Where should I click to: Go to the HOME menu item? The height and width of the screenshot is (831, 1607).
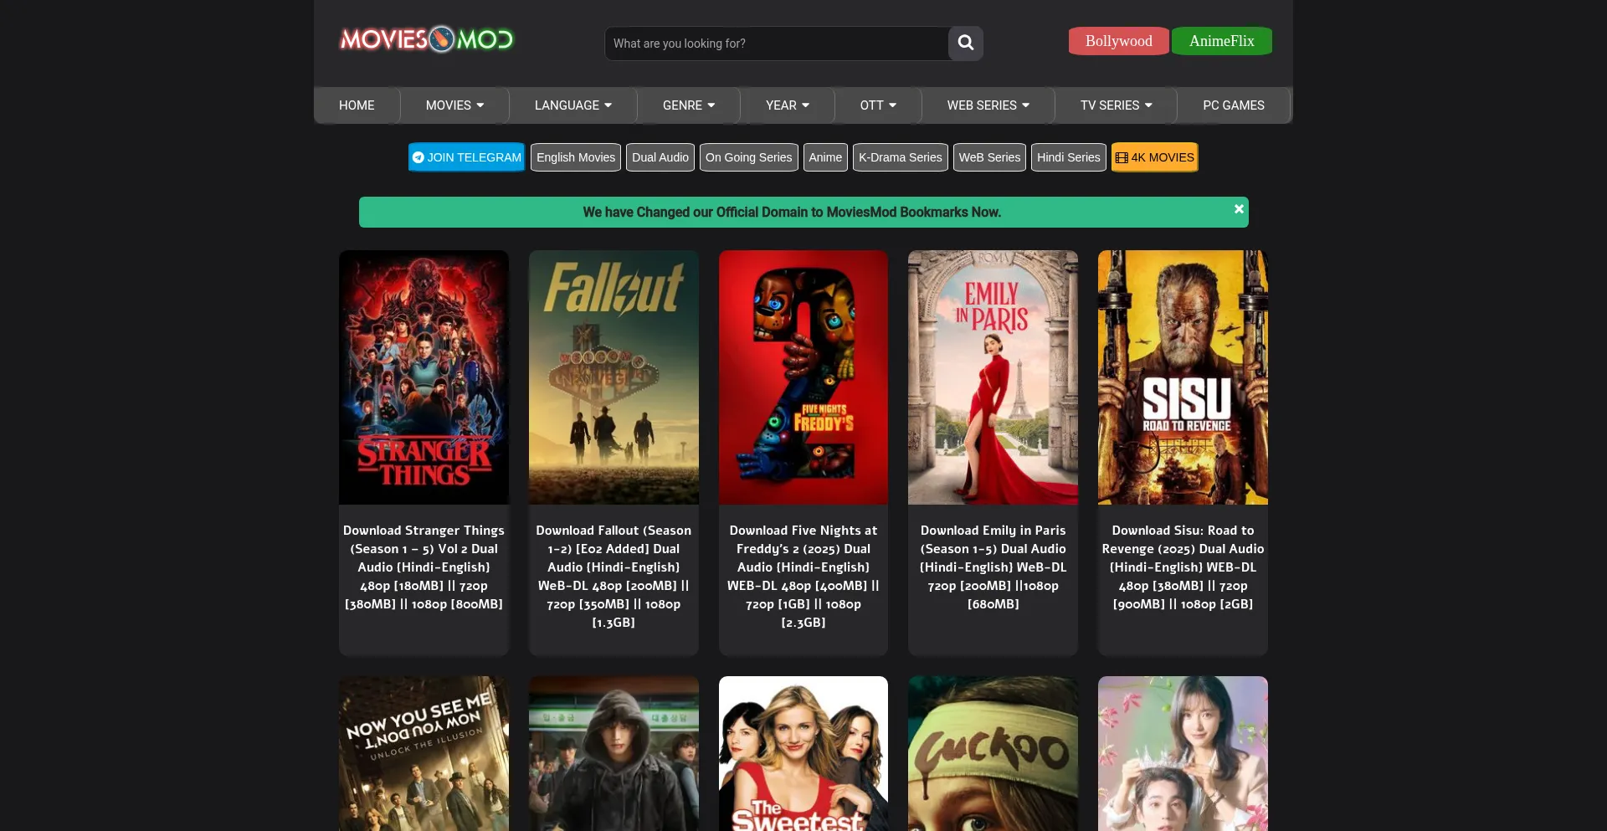pos(357,105)
